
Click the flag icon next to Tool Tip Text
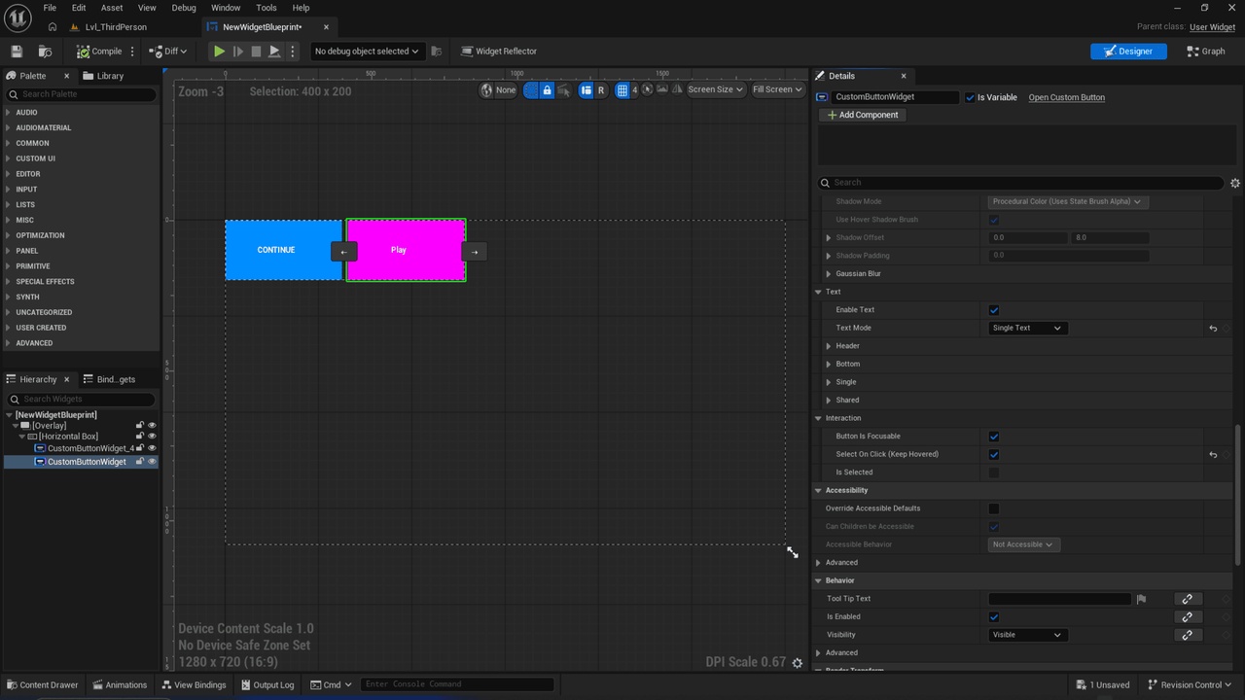point(1141,599)
